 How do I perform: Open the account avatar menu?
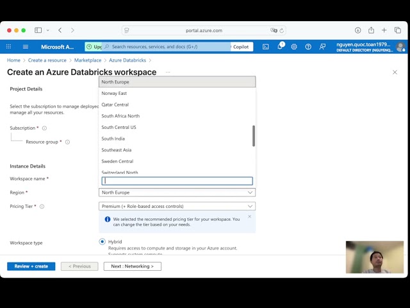pos(400,47)
